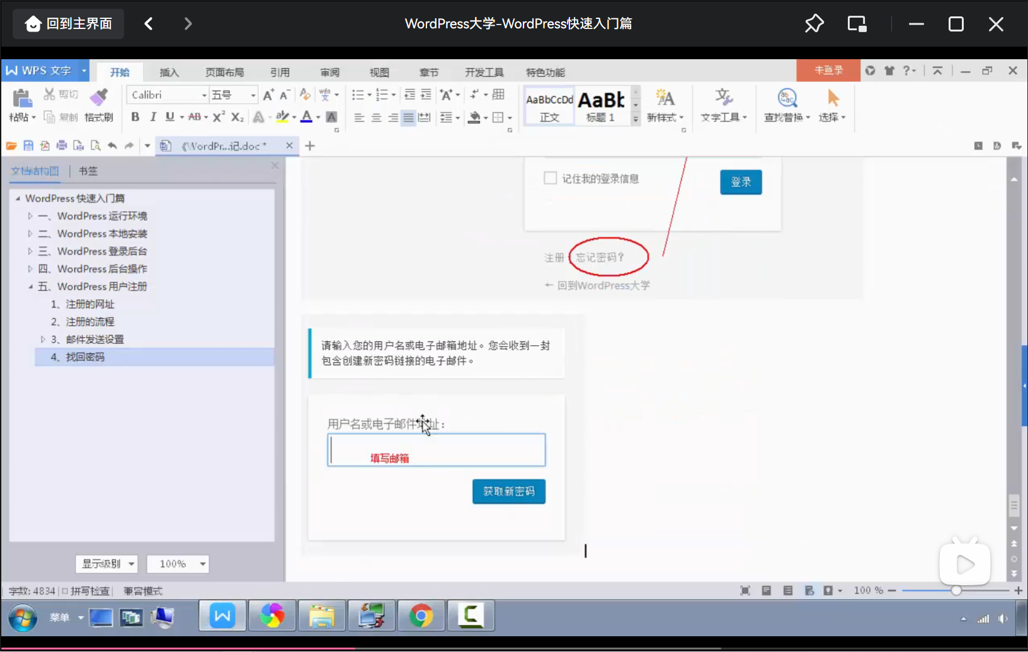Viewport: 1028px width, 652px height.
Task: Expand 二、WordPress 本地安装 tree node
Action: tap(30, 234)
